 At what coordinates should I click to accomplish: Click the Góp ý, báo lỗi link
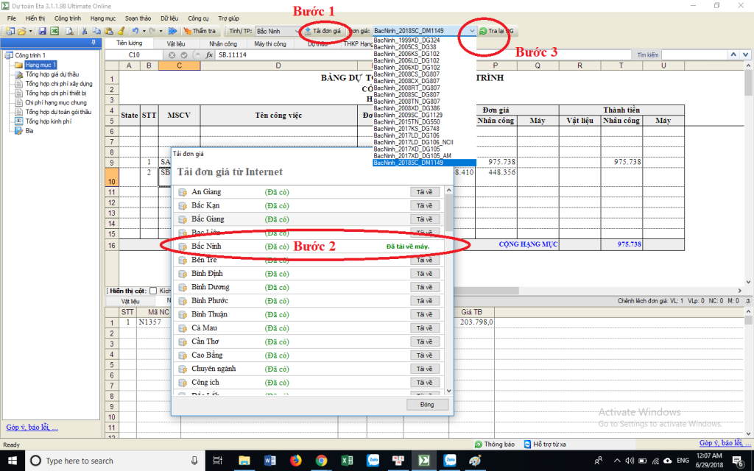(x=32, y=428)
